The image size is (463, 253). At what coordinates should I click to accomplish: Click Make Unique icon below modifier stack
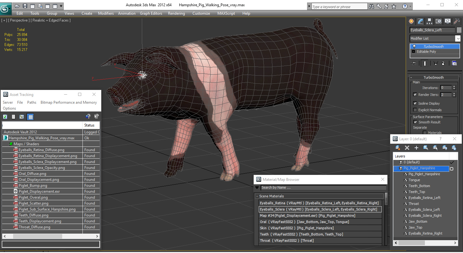tap(436, 63)
